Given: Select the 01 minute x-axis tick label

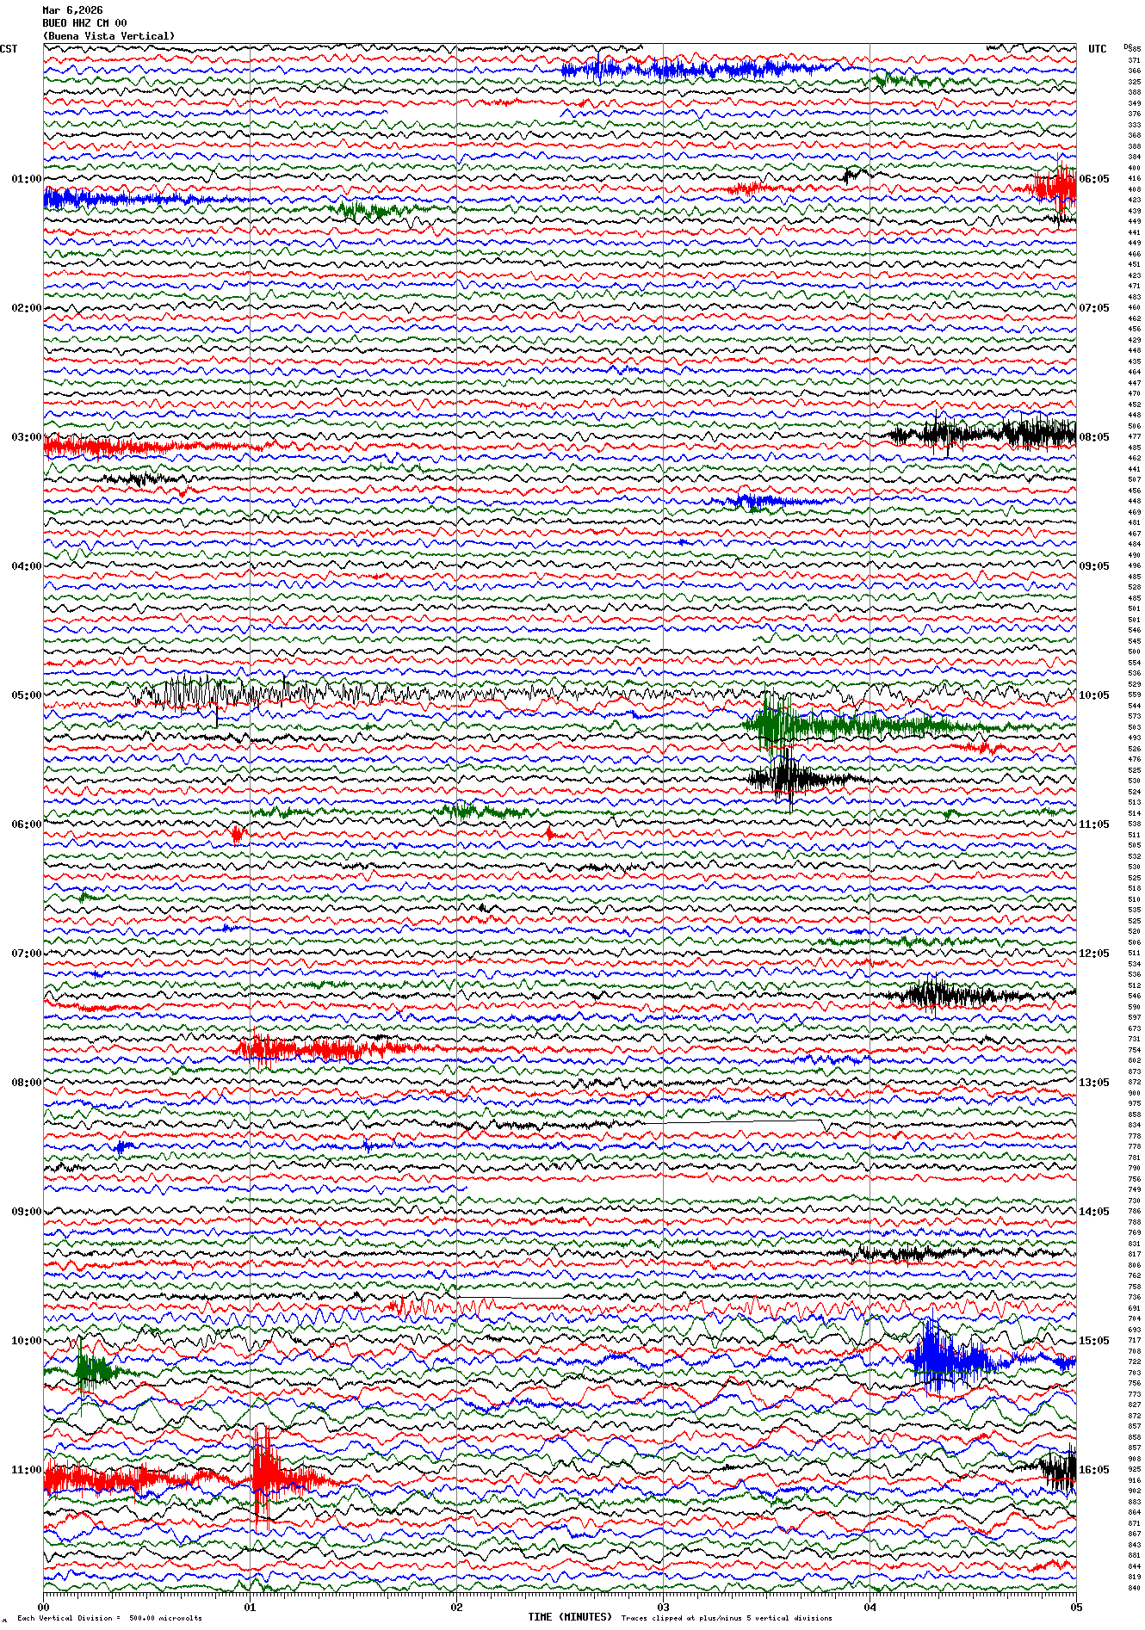Looking at the screenshot, I should 250,1606.
